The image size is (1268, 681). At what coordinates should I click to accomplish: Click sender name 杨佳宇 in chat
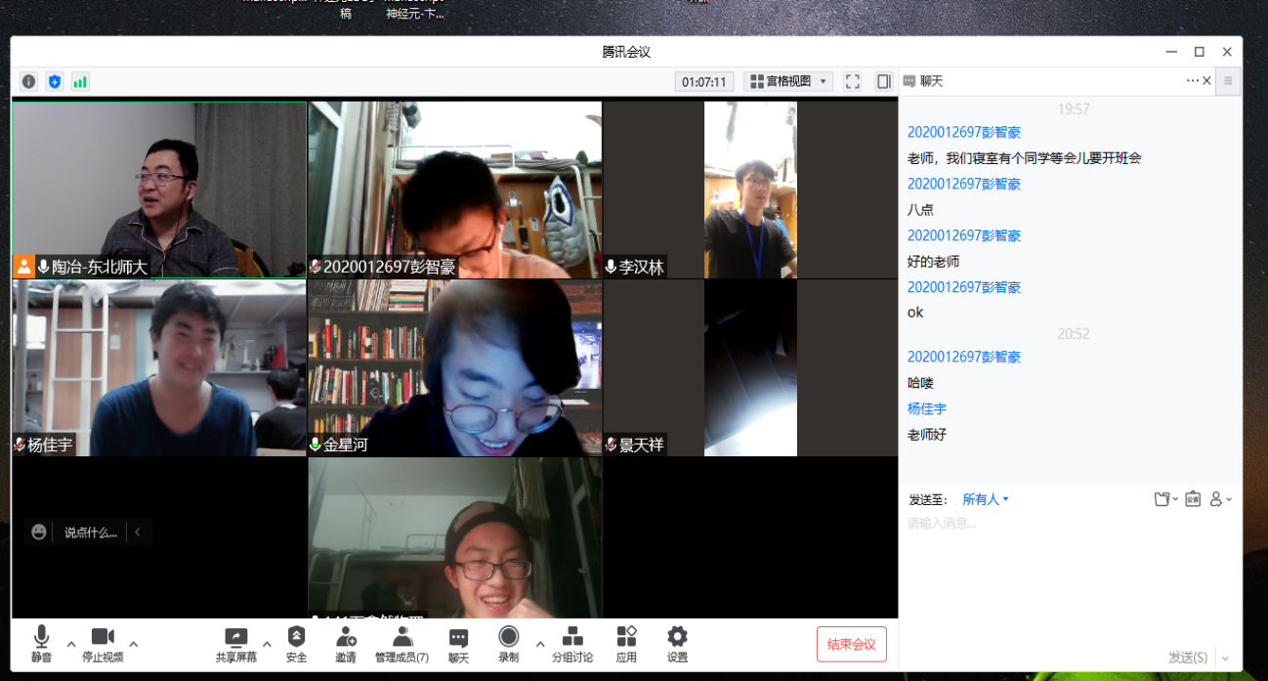point(927,408)
